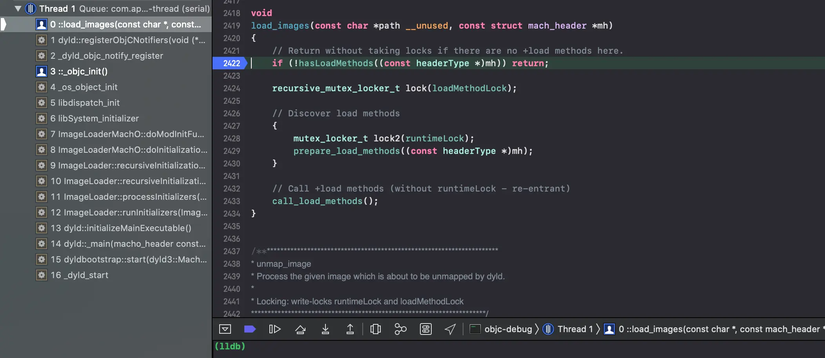Select frame 13 dyld::initializeMainExecutable()
Image resolution: width=825 pixels, height=358 pixels.
(106, 228)
